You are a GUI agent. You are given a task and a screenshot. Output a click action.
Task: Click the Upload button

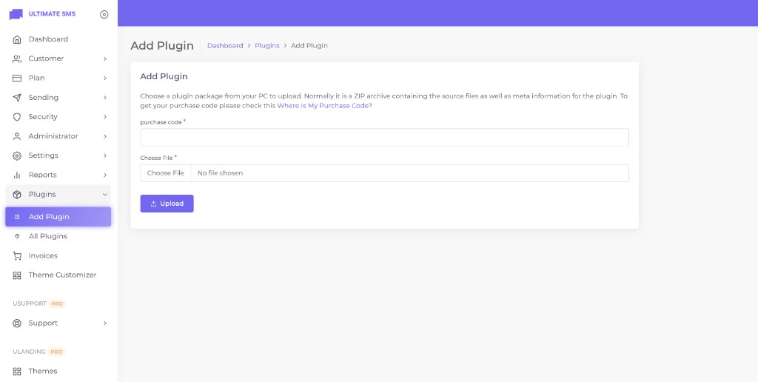click(x=167, y=204)
